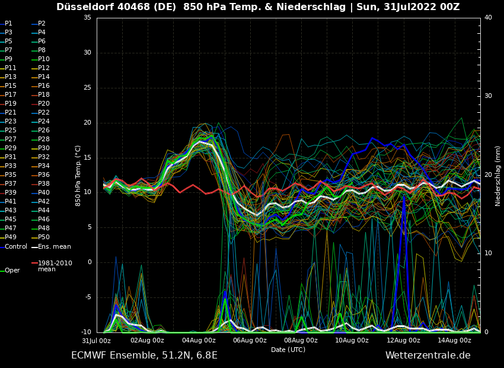Select the 04Aug 00z date tick
Viewport: 504px width, 368px height.
(199, 341)
